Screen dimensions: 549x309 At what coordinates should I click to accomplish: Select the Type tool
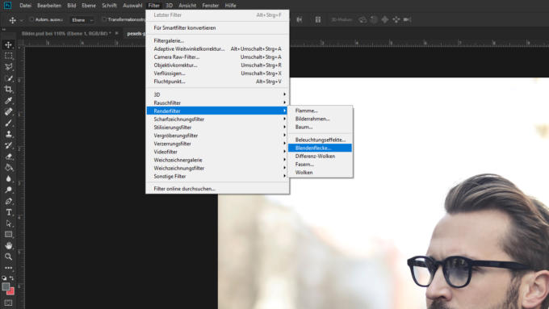tap(8, 212)
